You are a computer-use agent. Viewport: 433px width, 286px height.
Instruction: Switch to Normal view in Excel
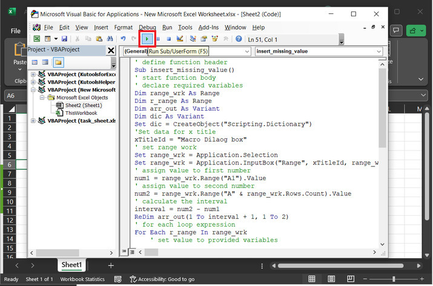(312, 279)
